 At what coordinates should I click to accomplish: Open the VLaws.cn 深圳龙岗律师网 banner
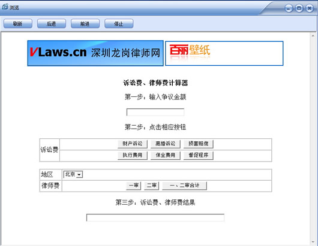(95, 53)
